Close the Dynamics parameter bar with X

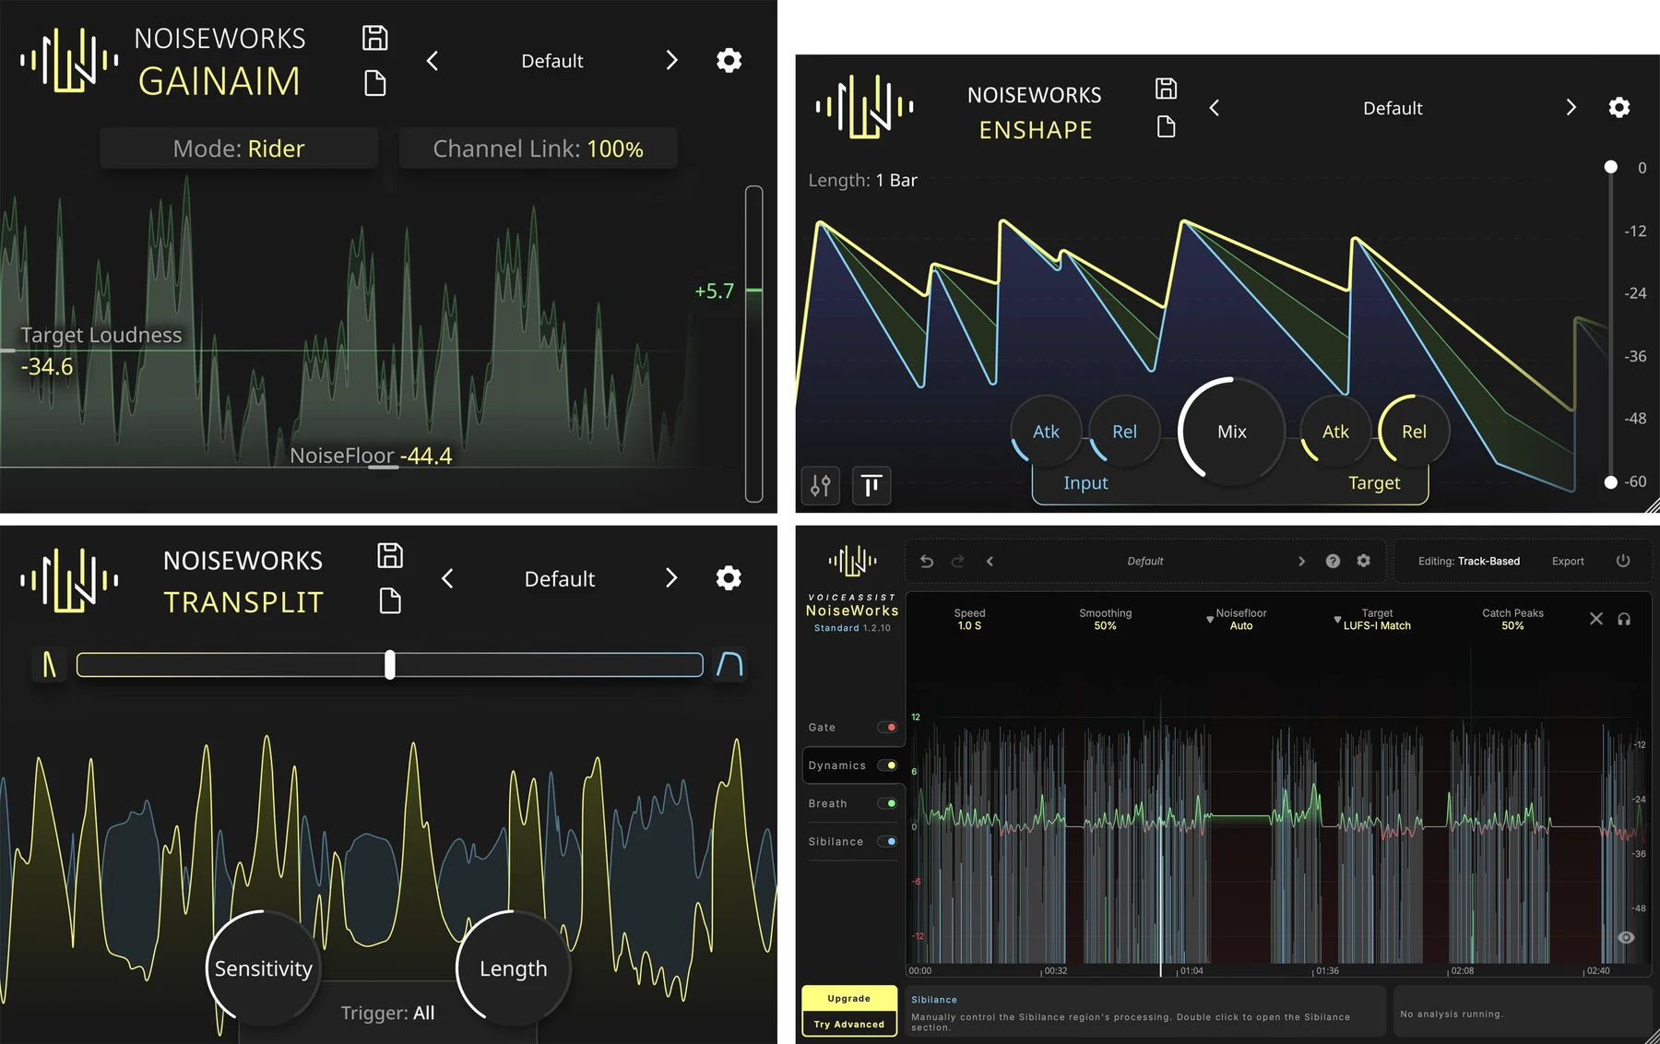(1596, 619)
